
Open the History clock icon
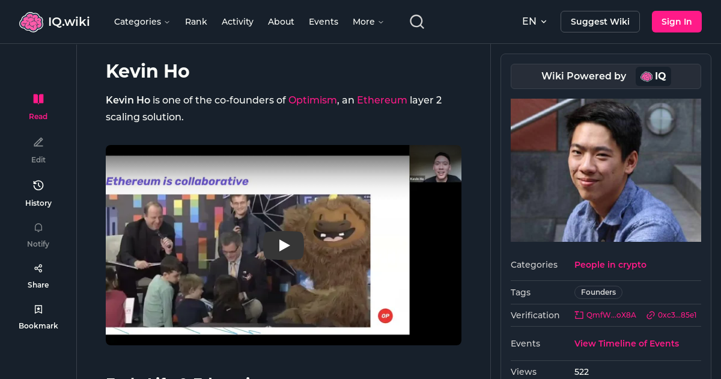tap(38, 185)
